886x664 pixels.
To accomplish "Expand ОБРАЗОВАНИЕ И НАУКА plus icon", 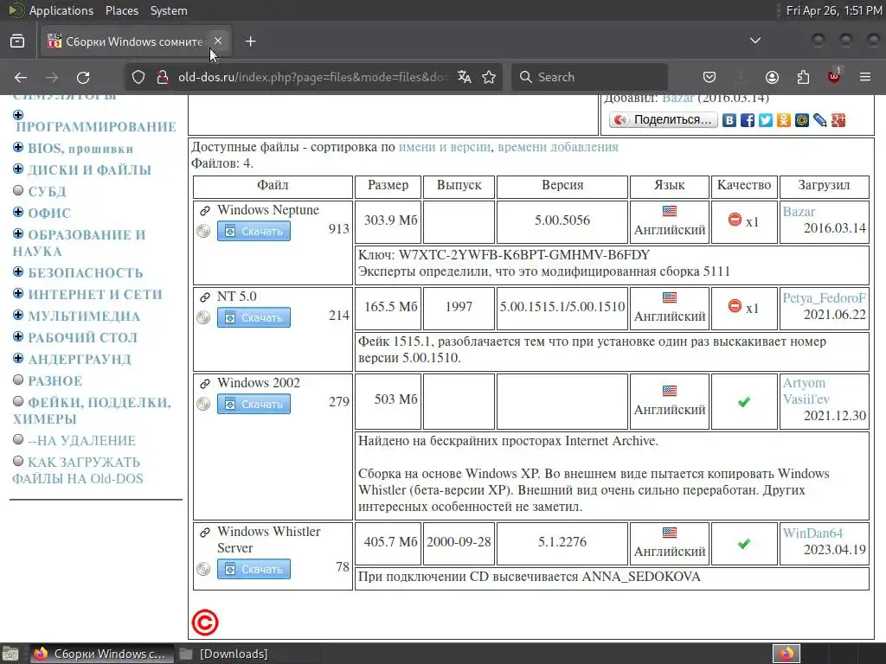I will pos(18,233).
